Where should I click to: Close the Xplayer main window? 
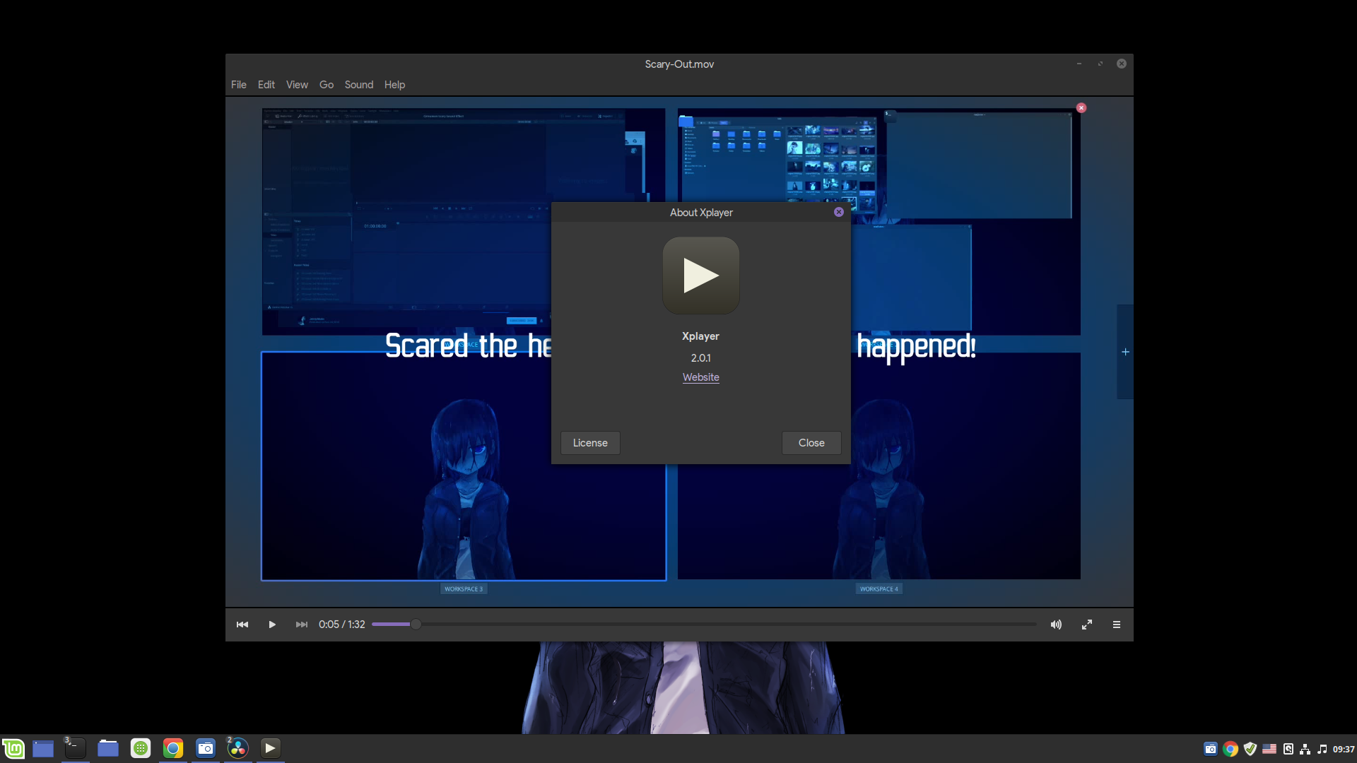pyautogui.click(x=1122, y=64)
